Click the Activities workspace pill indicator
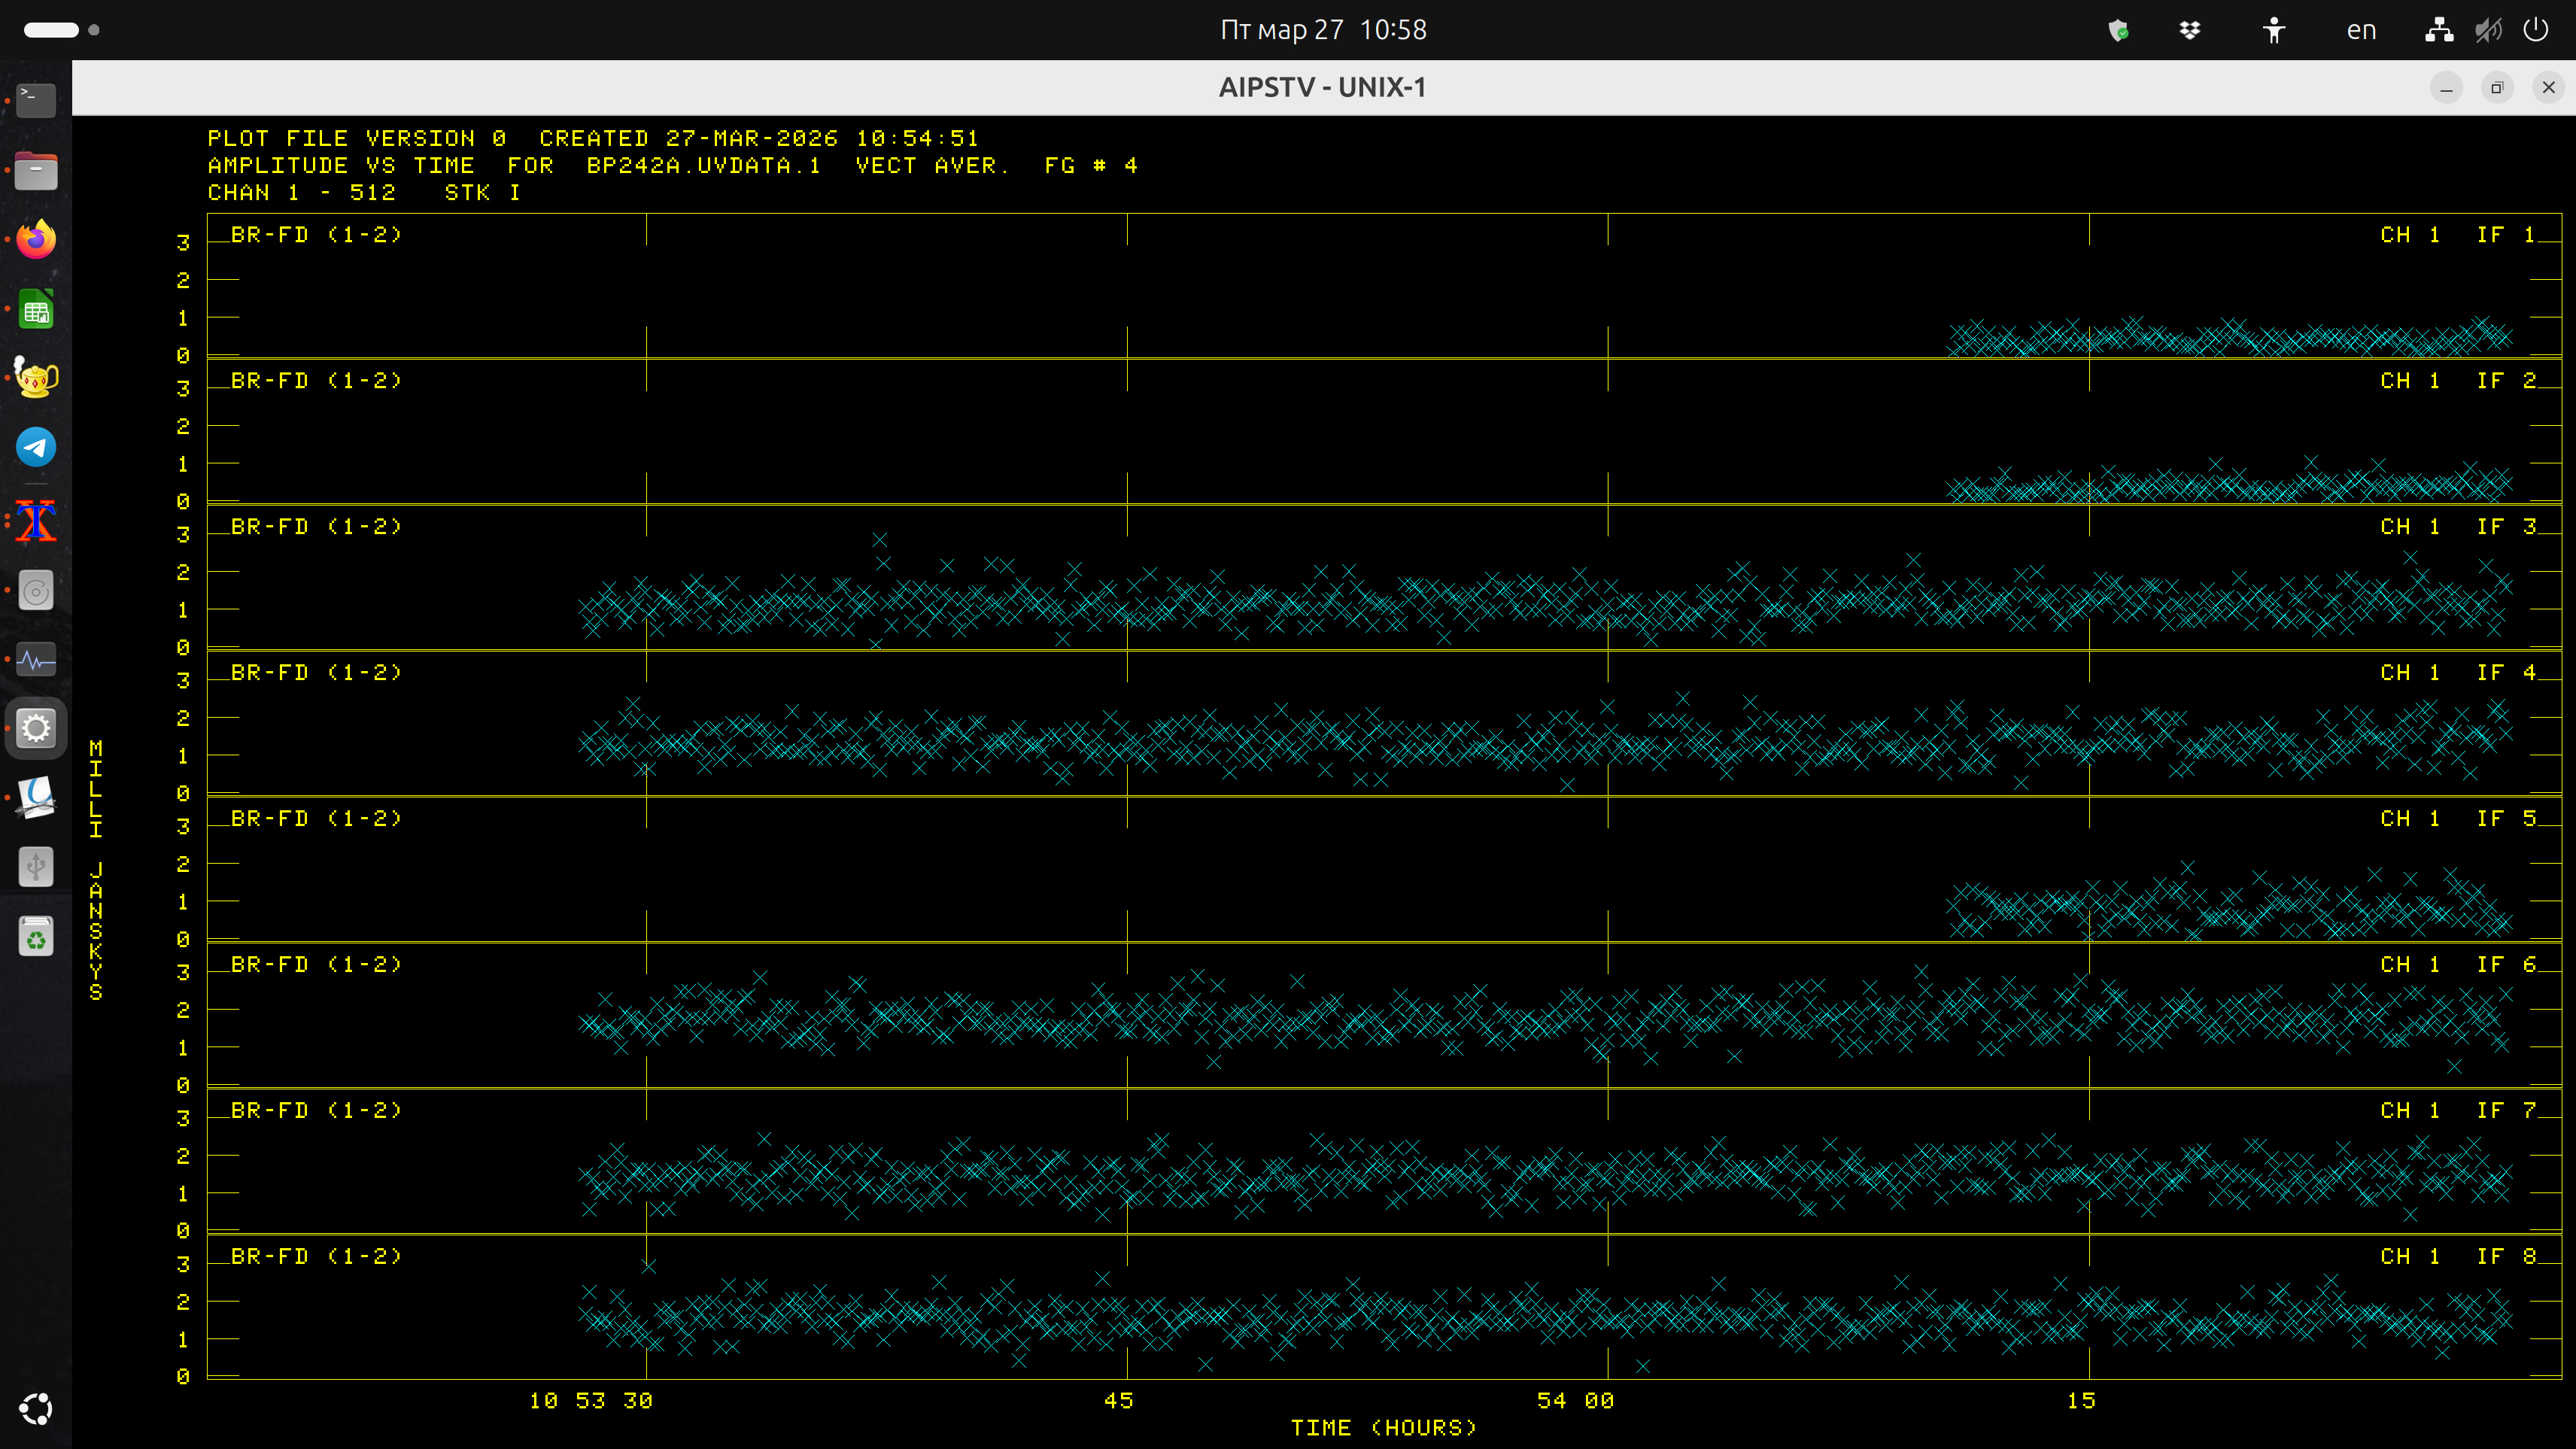2576x1449 pixels. coord(51,30)
